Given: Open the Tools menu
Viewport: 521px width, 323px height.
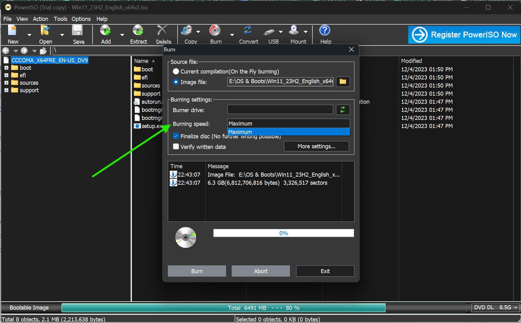Looking at the screenshot, I should tap(60, 19).
